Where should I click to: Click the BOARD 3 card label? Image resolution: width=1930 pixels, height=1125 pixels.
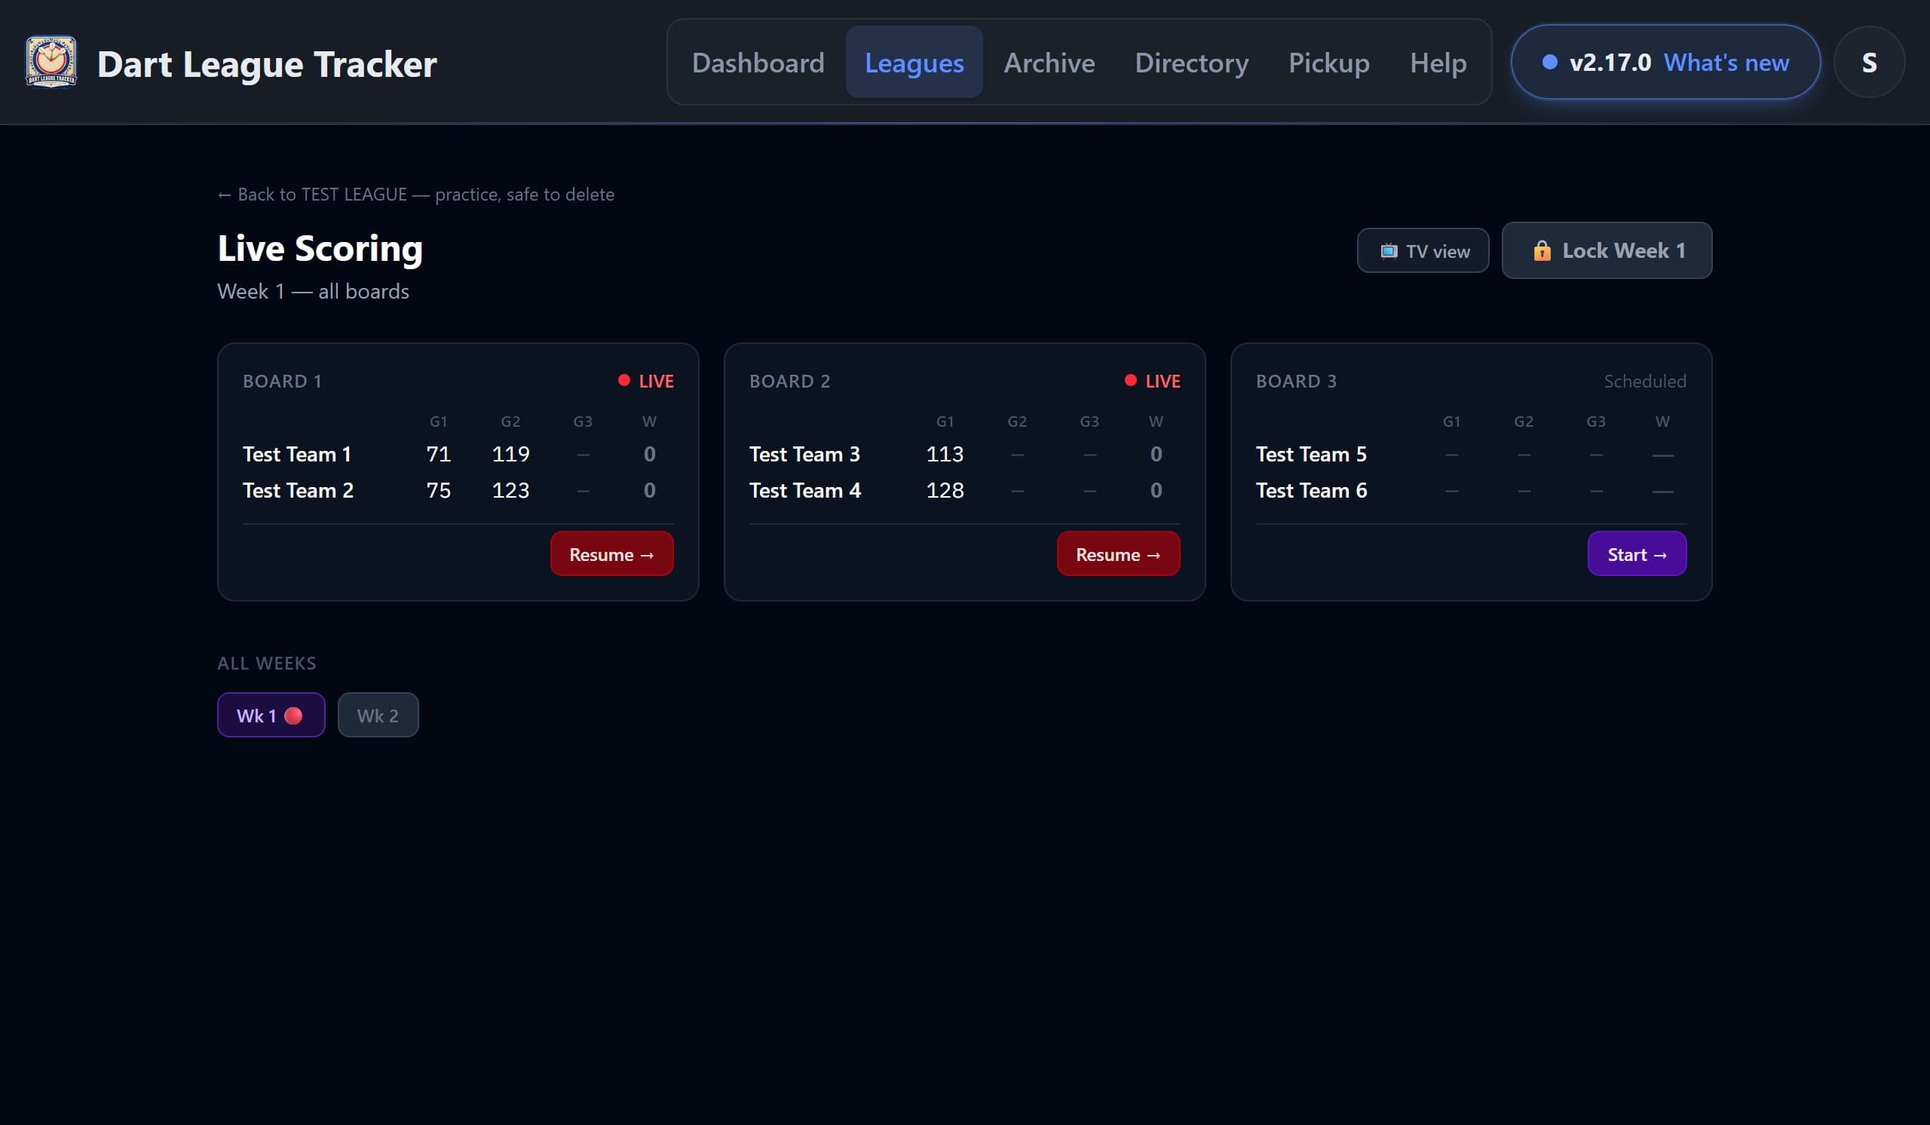(1296, 382)
